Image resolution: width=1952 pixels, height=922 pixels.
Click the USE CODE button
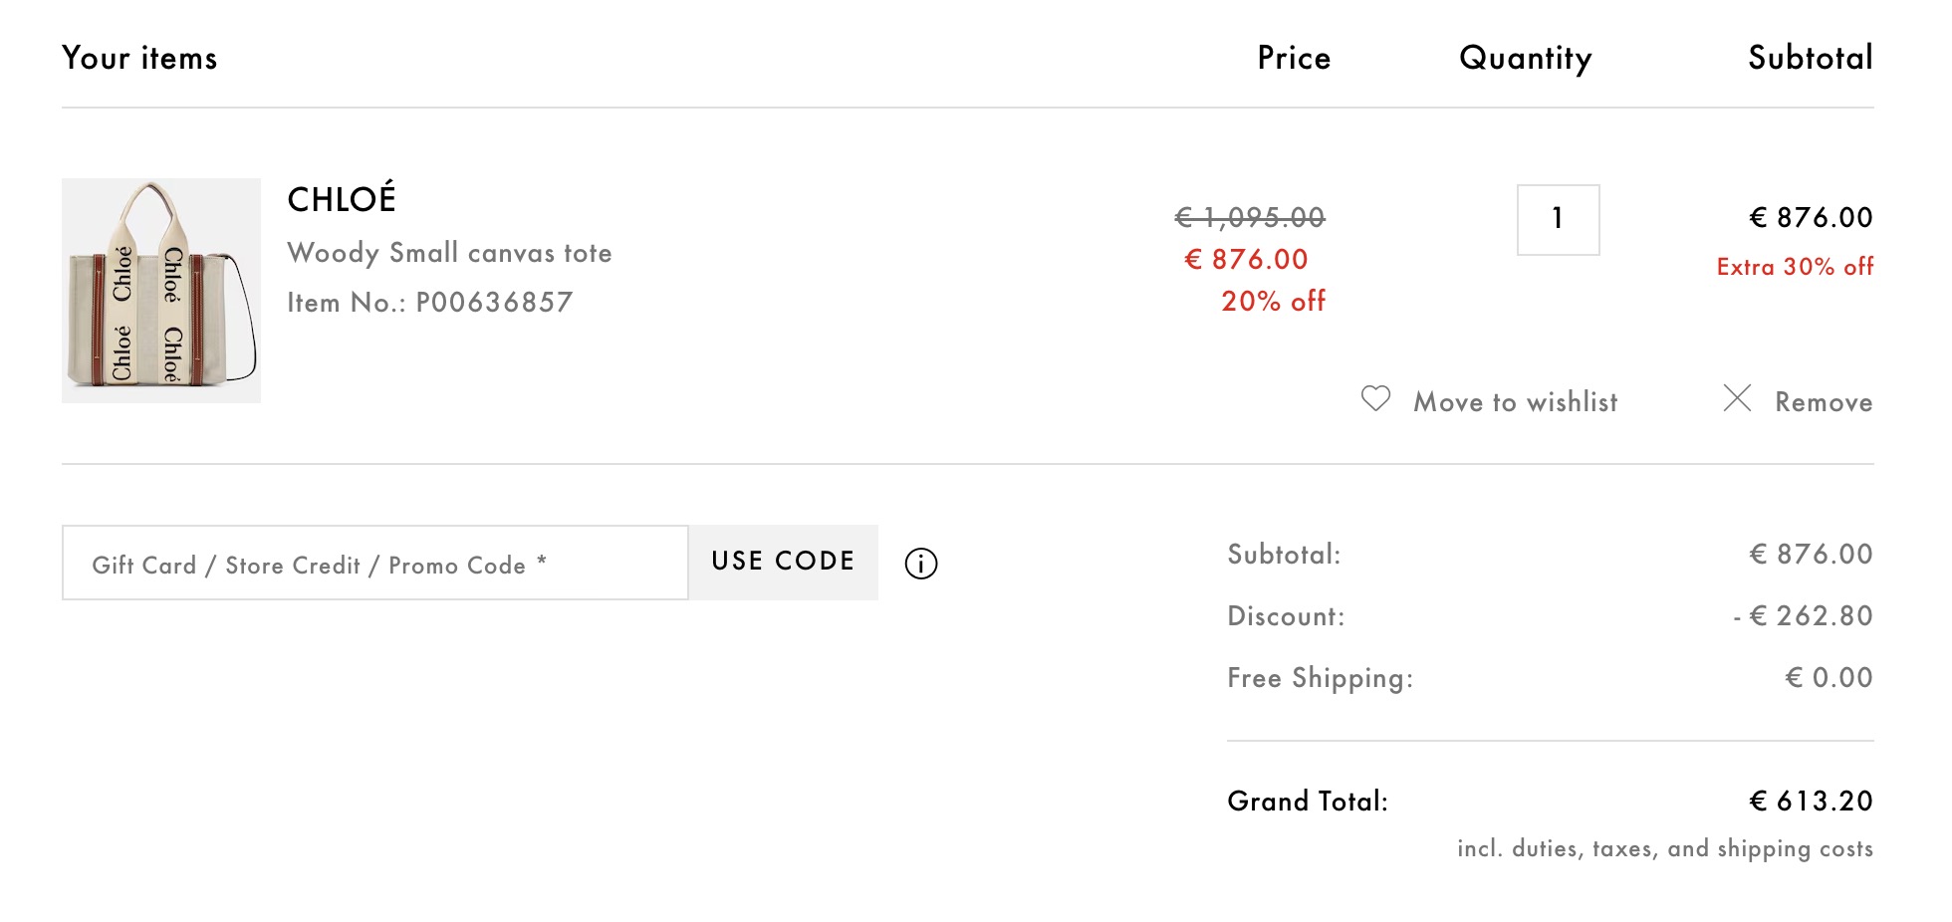[783, 562]
